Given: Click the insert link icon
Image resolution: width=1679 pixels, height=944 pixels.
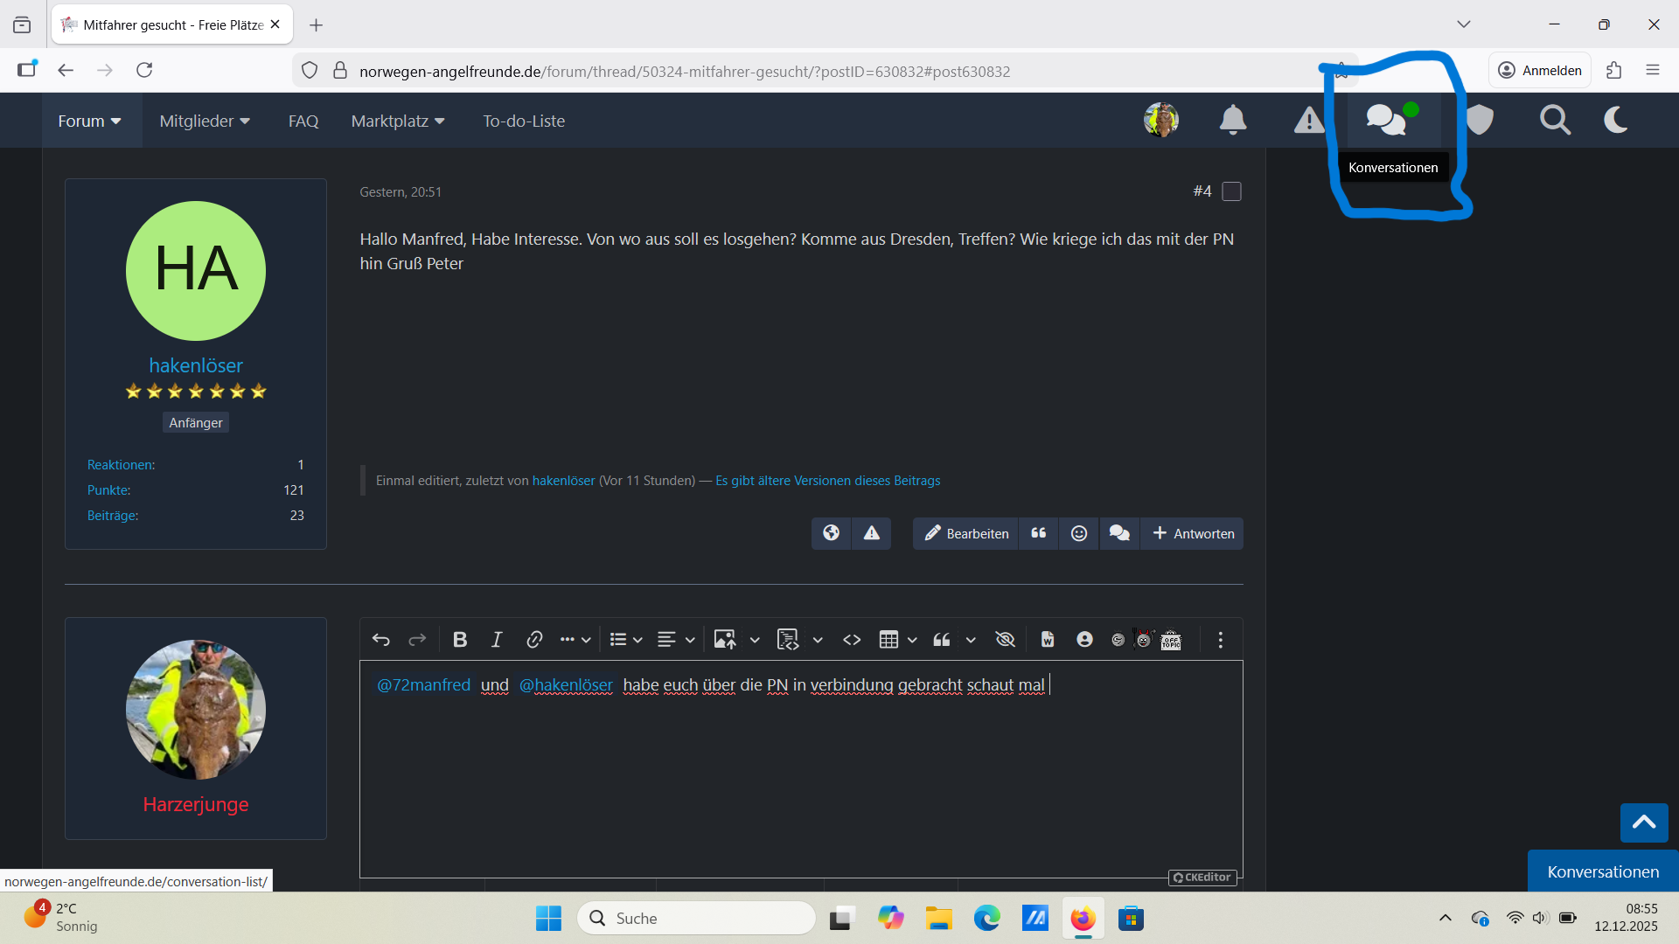Looking at the screenshot, I should click(534, 640).
